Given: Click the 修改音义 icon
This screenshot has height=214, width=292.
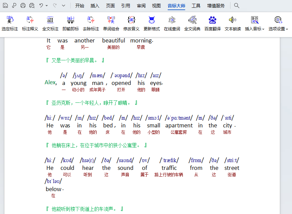Looking at the screenshot, I should pyautogui.click(x=131, y=20).
